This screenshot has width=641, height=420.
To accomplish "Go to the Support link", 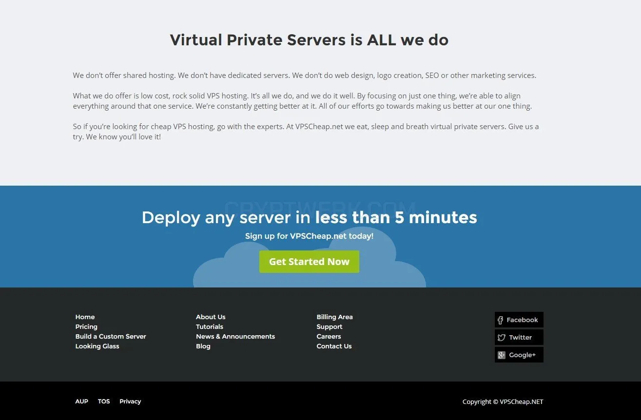I will tap(330, 327).
